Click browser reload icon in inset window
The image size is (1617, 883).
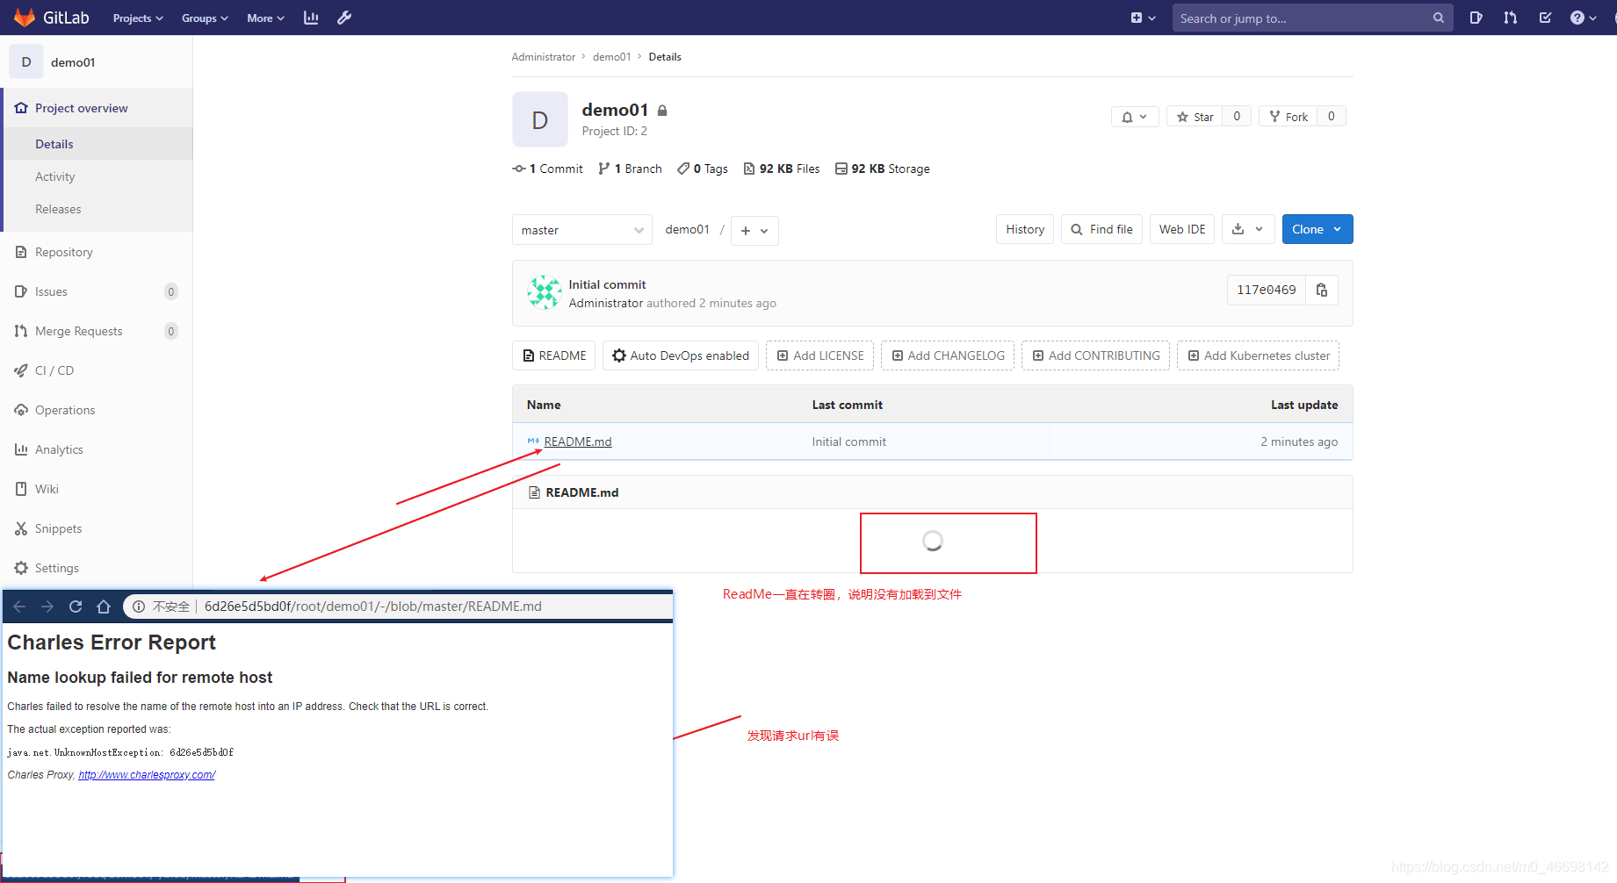coord(76,607)
